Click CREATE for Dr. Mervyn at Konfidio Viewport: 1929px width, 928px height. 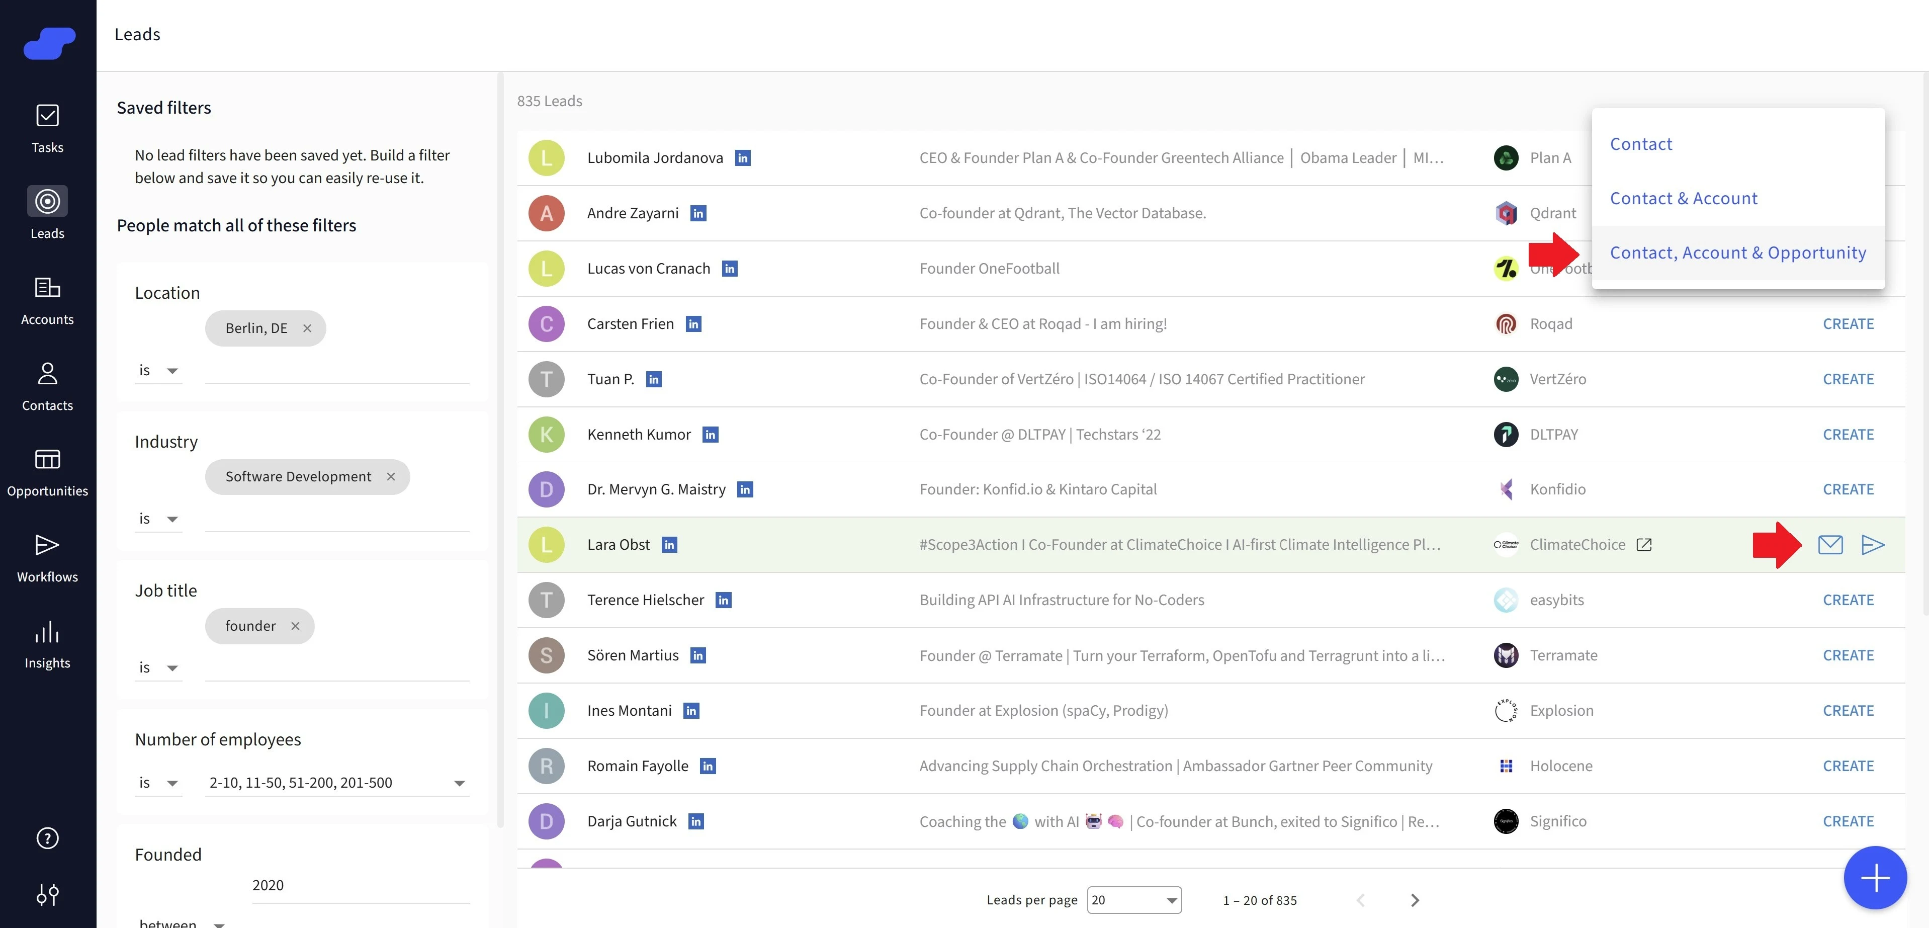pos(1848,490)
